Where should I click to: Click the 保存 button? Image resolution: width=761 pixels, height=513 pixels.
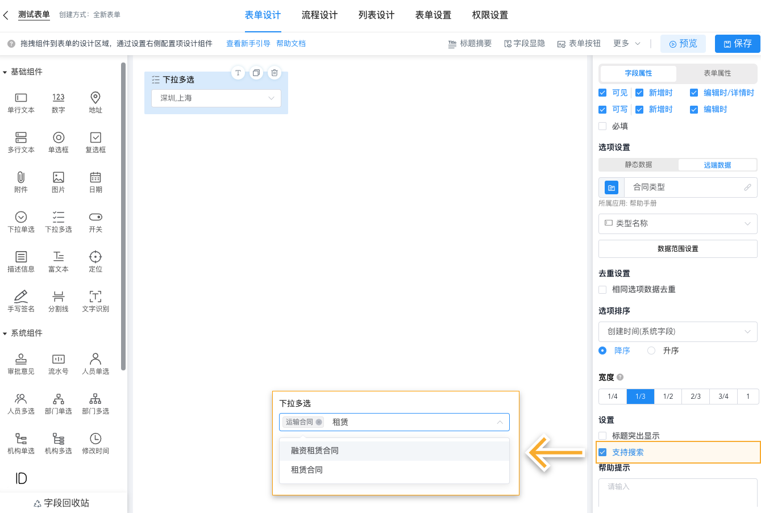coord(737,43)
